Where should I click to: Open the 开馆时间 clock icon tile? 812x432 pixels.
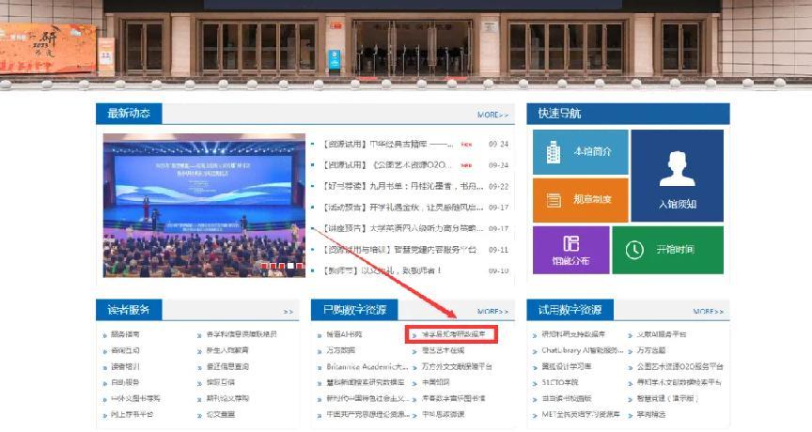tap(667, 249)
